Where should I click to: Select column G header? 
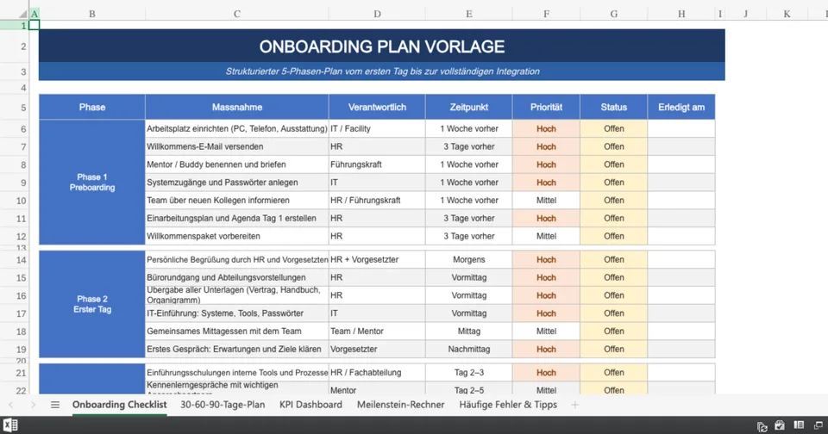[613, 15]
